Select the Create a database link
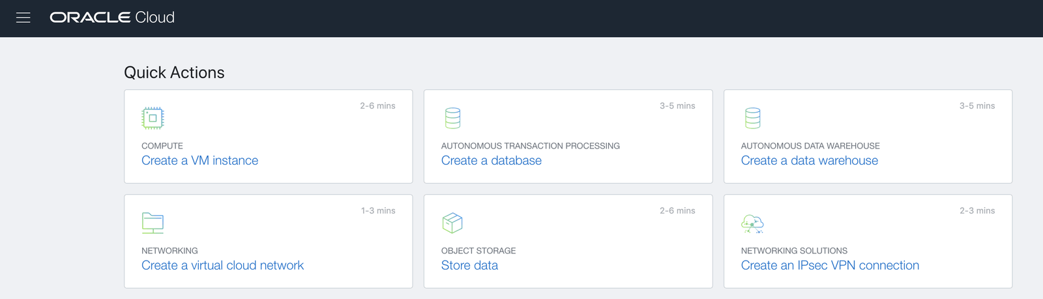This screenshot has height=299, width=1043. pos(491,161)
